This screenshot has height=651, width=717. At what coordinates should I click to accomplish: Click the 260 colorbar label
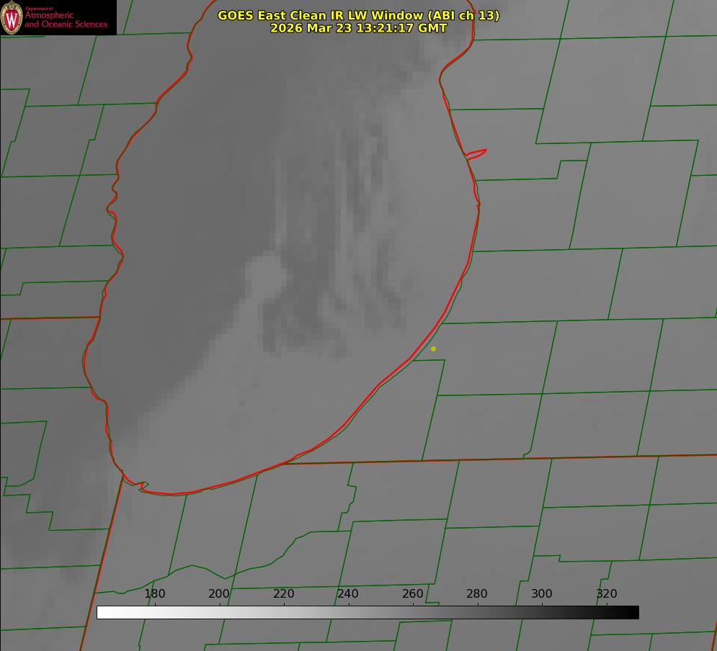point(413,593)
